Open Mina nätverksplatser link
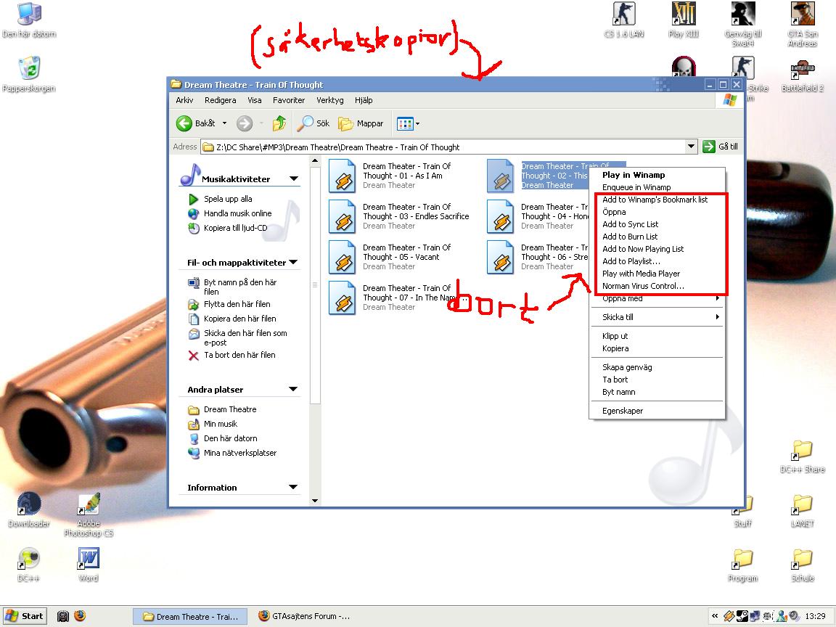 tap(240, 453)
